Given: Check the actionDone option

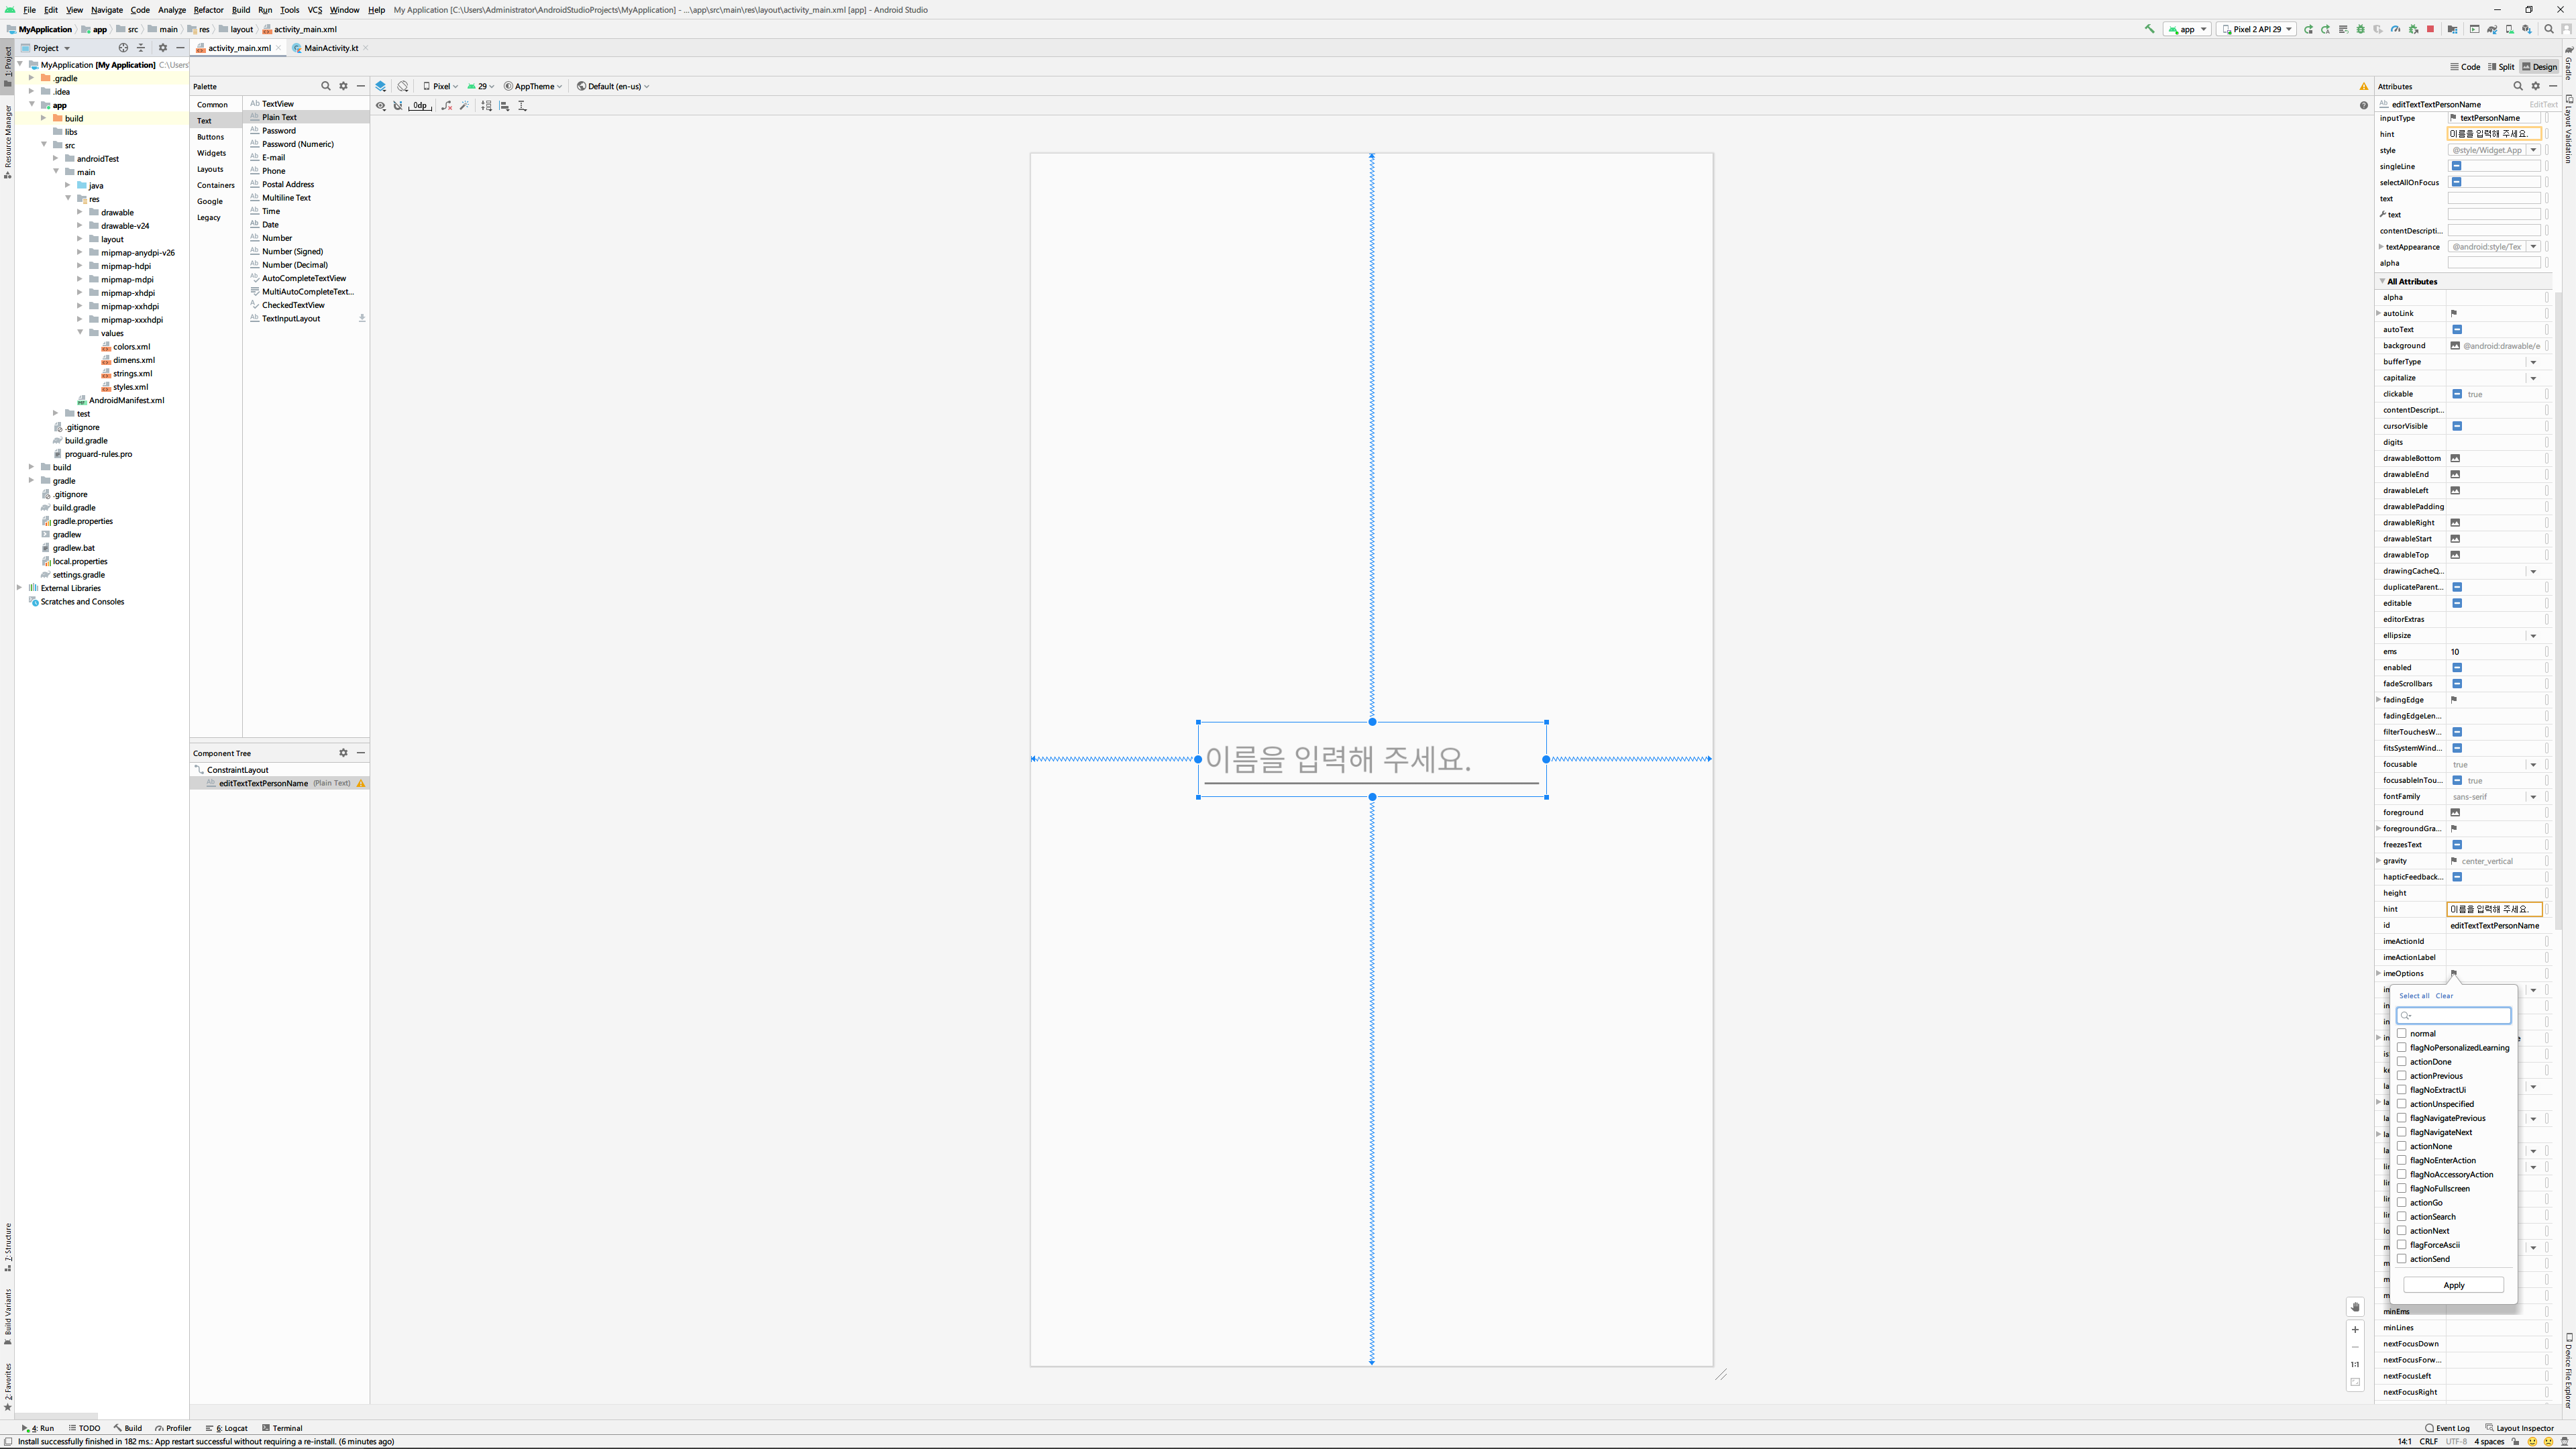Looking at the screenshot, I should coord(2402,1061).
